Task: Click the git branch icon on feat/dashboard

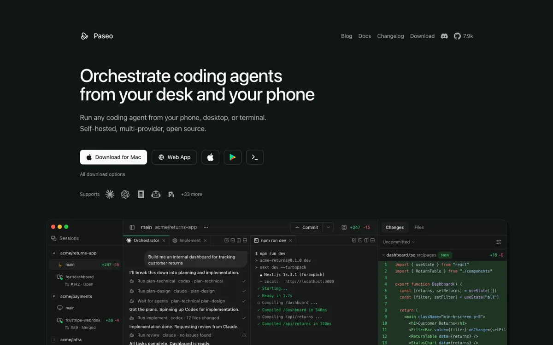Action: click(x=60, y=277)
